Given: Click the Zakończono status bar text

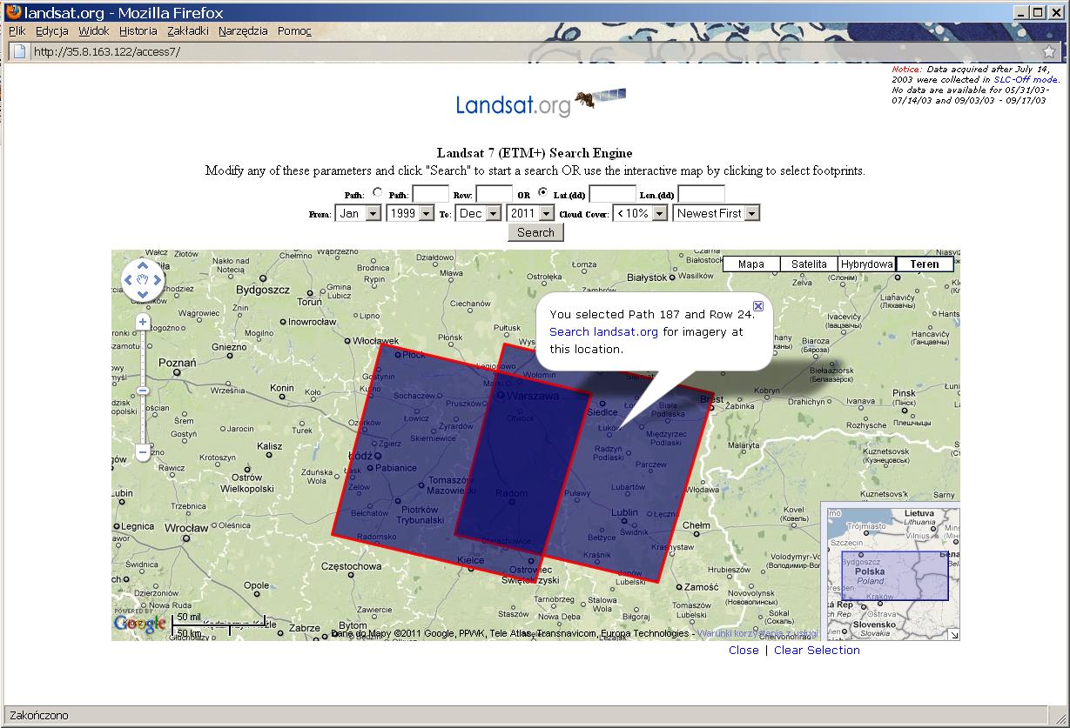Looking at the screenshot, I should coord(37,716).
